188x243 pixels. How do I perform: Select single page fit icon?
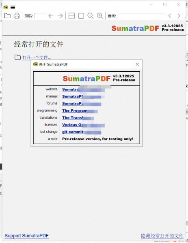81,16
